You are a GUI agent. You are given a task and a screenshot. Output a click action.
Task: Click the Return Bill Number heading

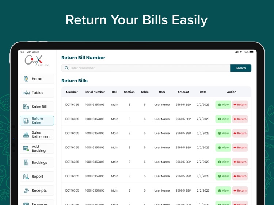click(83, 58)
